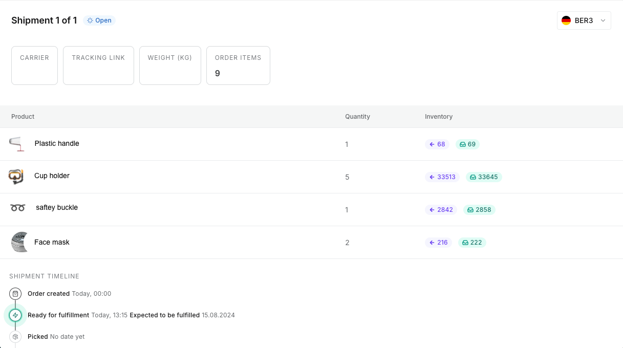
Task: Click the Face mask product image
Action: pyautogui.click(x=19, y=242)
